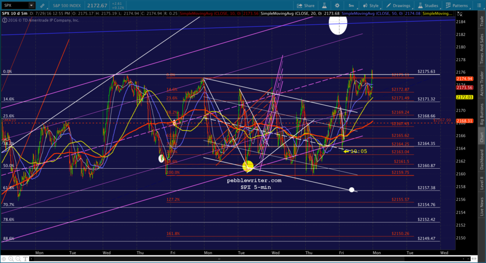Click the S&P 500 INDEX description
The height and width of the screenshot is (263, 486).
coord(66,6)
